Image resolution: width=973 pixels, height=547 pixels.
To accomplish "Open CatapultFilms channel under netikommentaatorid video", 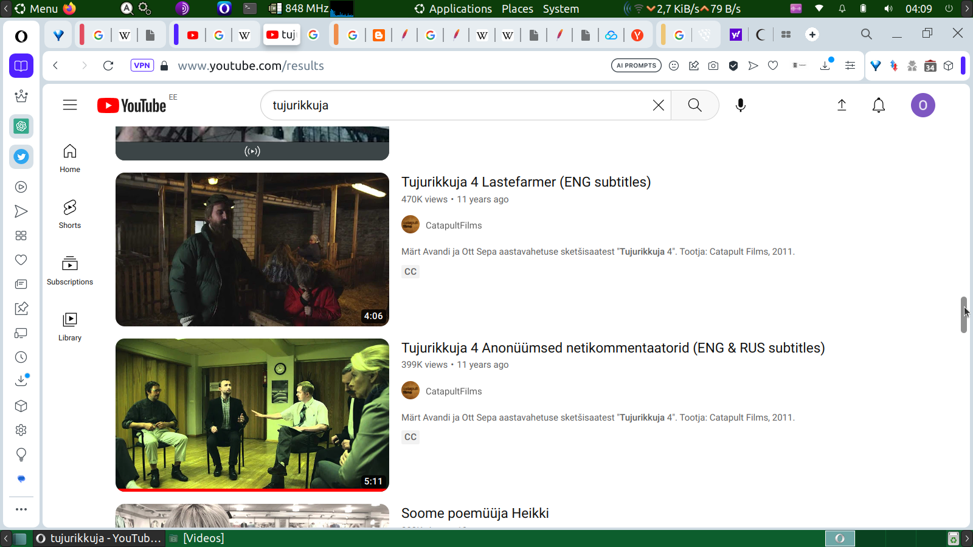I will [454, 391].
